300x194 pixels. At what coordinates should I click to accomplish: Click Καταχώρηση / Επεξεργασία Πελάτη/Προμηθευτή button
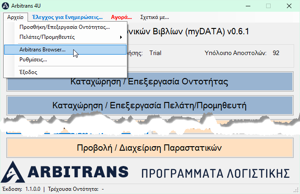coord(150,105)
